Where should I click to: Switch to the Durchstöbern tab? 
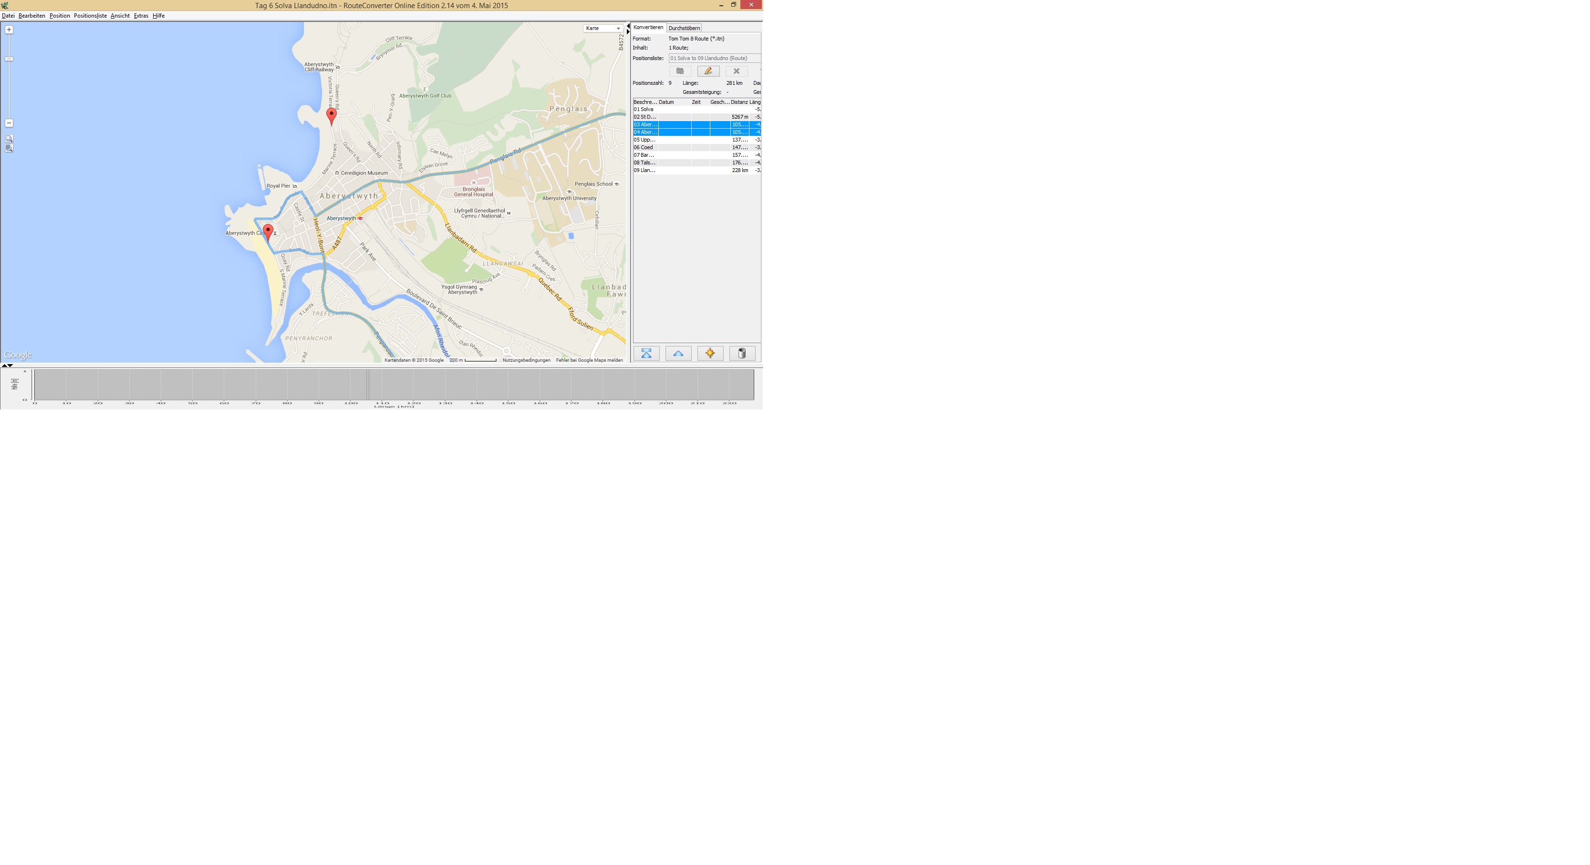pyautogui.click(x=684, y=29)
